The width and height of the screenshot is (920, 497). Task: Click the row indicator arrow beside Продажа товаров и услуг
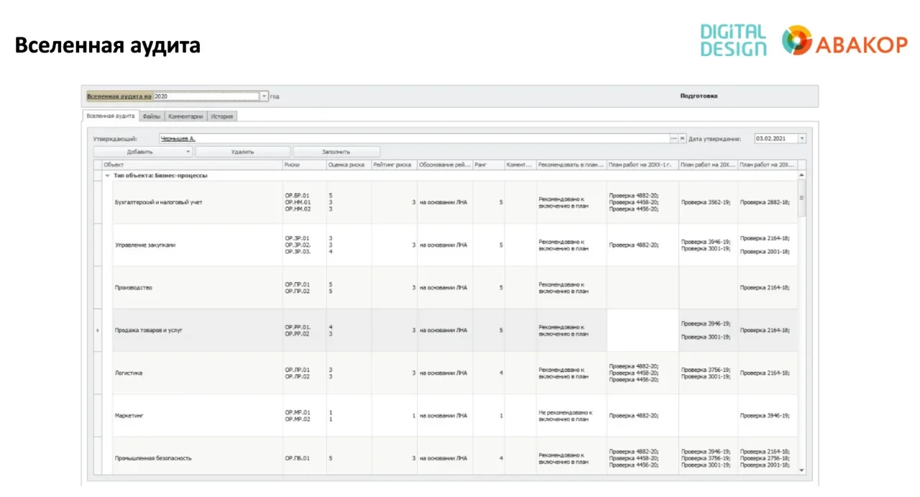(98, 330)
